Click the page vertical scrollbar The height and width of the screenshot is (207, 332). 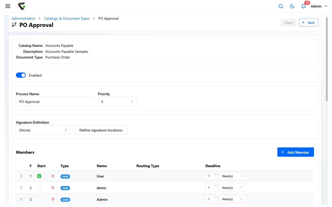[x=327, y=60]
